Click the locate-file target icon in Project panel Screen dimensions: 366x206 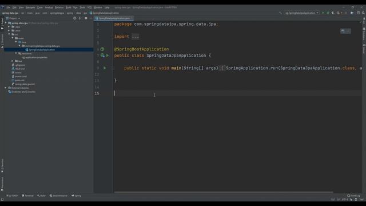point(75,18)
